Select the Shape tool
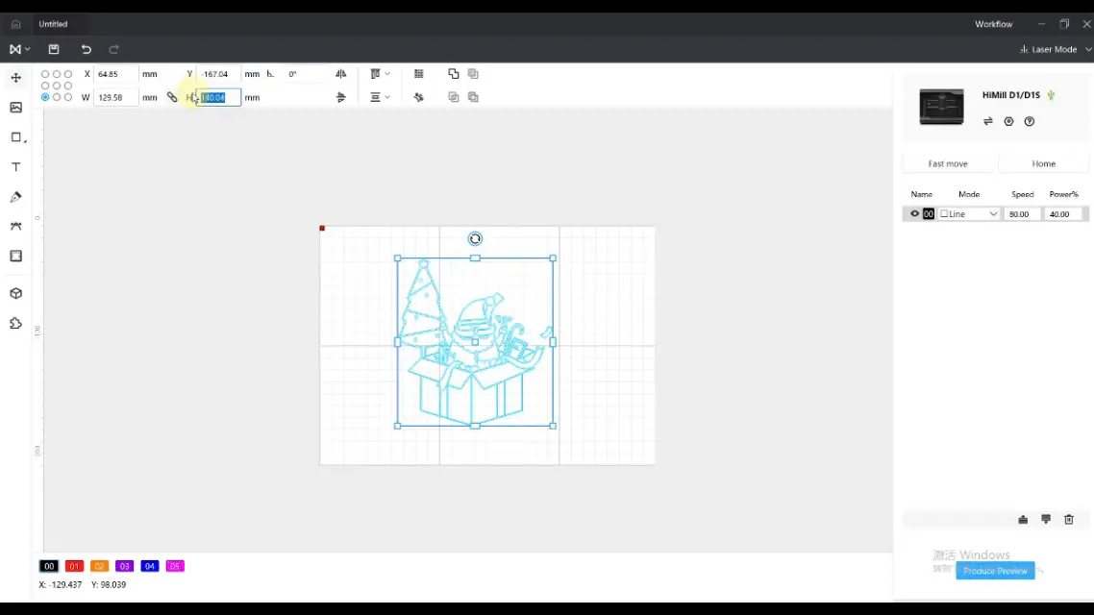This screenshot has height=615, width=1094. click(x=15, y=136)
